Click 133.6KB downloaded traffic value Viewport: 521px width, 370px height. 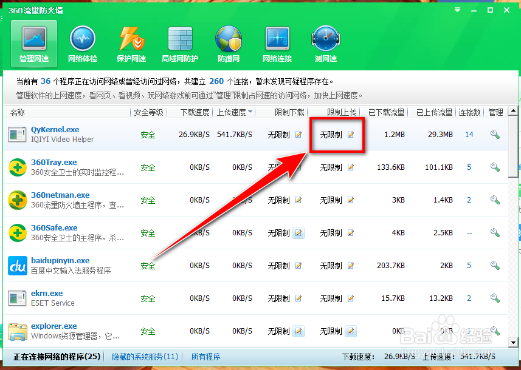coord(391,167)
